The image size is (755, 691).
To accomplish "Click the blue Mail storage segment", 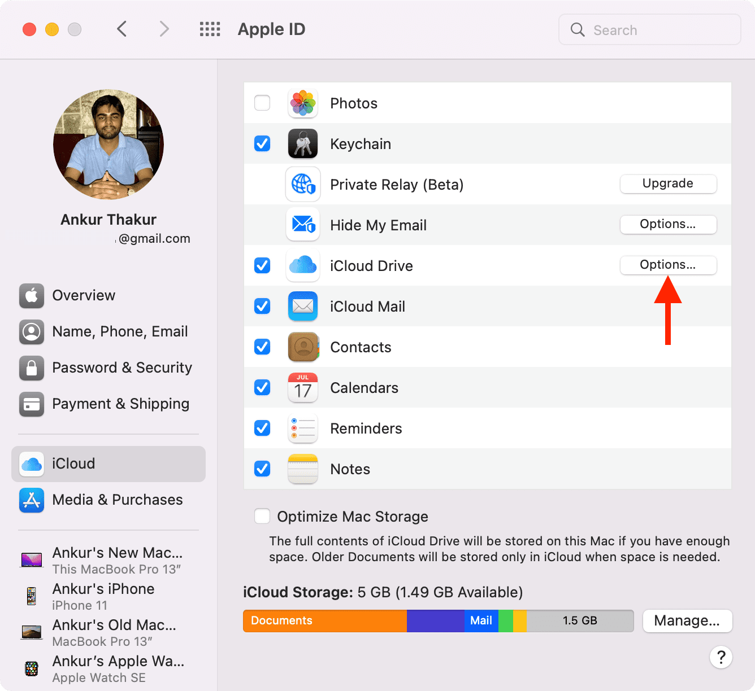I will 481,621.
